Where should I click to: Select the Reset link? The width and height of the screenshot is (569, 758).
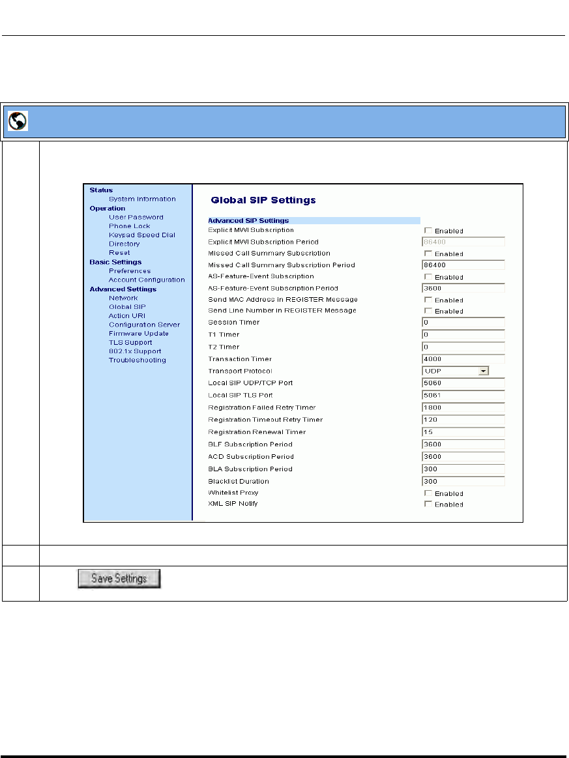coord(119,253)
